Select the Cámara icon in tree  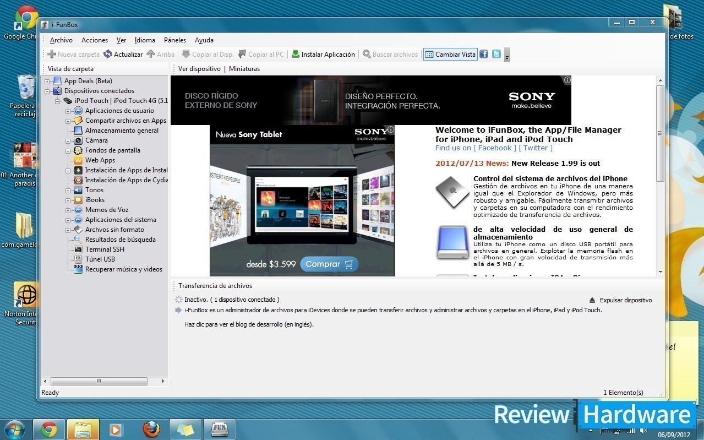pos(78,140)
